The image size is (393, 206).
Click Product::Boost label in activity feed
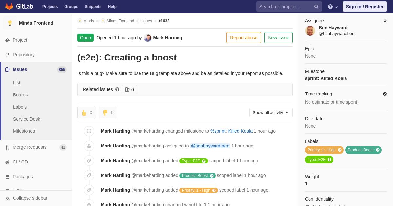pyautogui.click(x=197, y=176)
